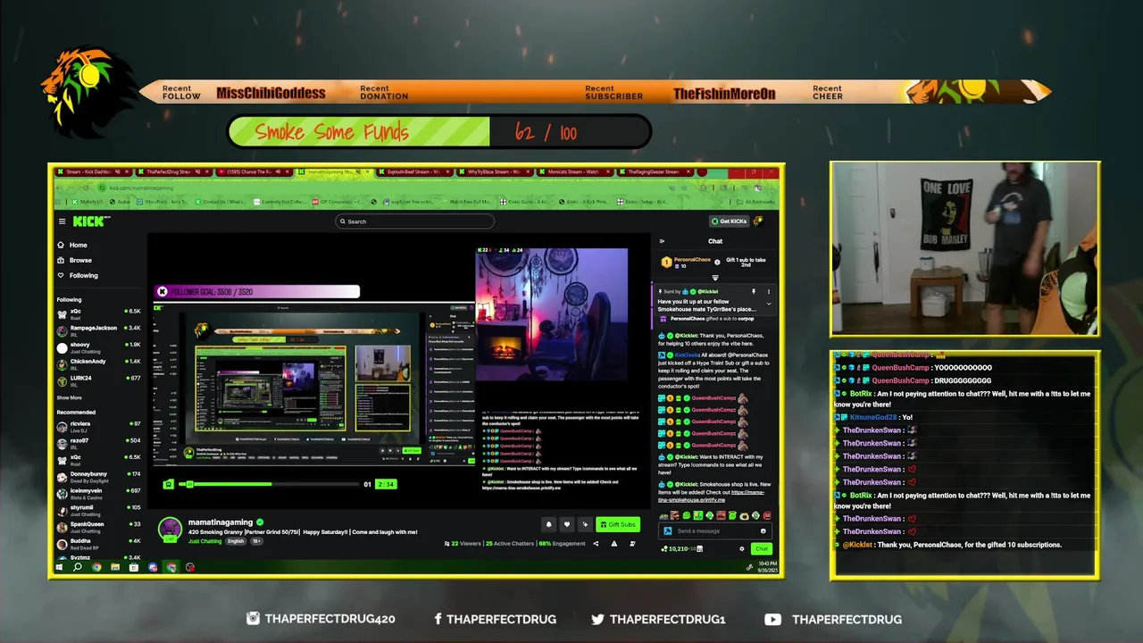Click the green Chat send button
Screen dimensions: 1143x643
[761, 548]
